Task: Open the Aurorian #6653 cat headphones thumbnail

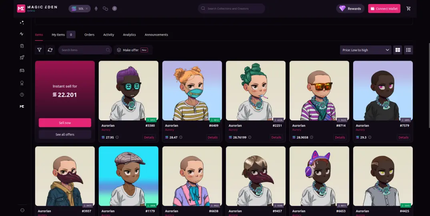Action: coord(320,176)
